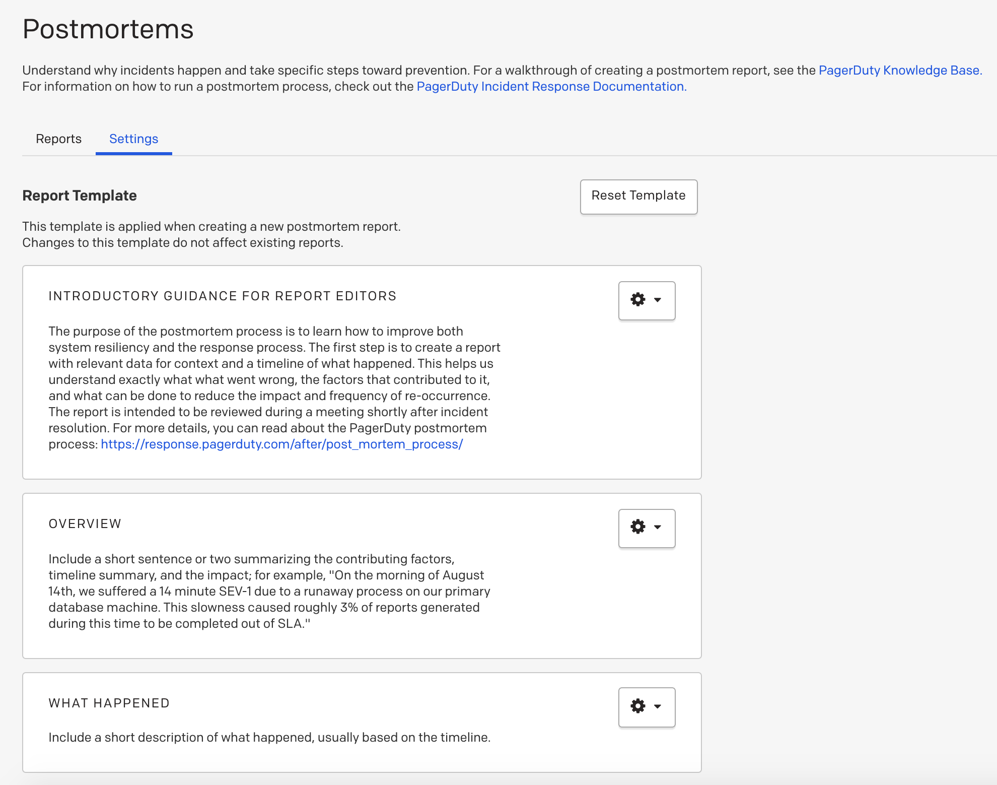This screenshot has height=785, width=997.
Task: Switch to the Reports tab
Action: click(x=58, y=139)
